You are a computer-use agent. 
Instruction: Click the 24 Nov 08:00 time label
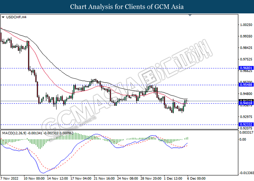click(x=128, y=178)
